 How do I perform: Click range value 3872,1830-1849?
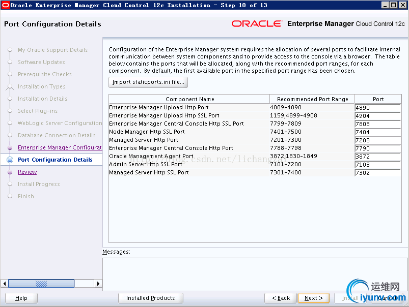tap(293, 156)
